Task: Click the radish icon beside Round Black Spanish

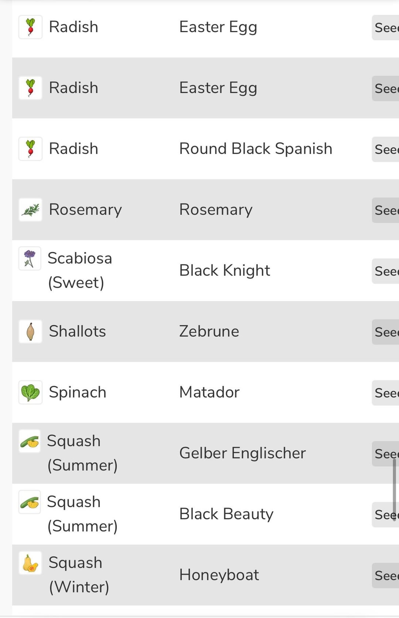Action: point(30,149)
